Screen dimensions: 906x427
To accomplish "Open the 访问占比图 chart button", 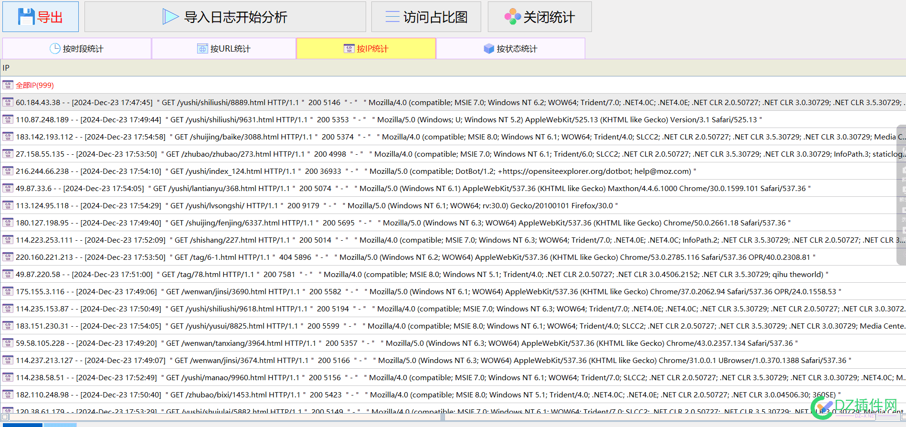I will click(426, 17).
